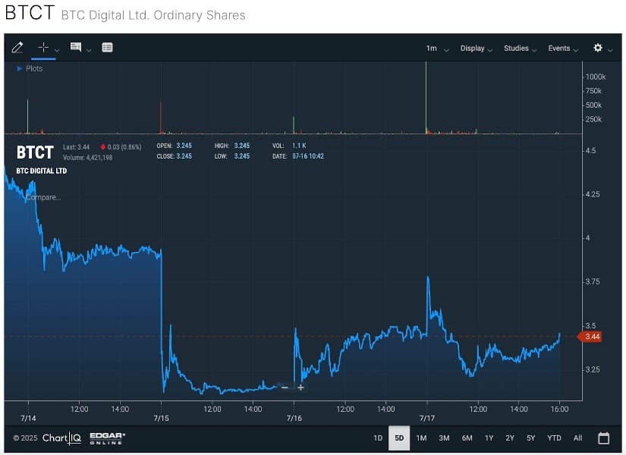The image size is (626, 455).
Task: Expand the info display dropdown arrow
Action: coord(89,50)
